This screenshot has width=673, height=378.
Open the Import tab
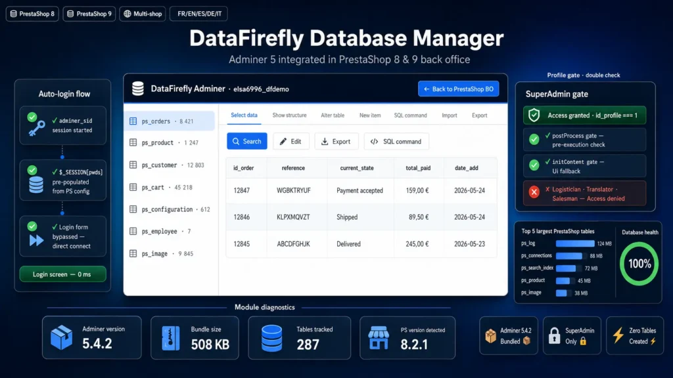coord(450,115)
